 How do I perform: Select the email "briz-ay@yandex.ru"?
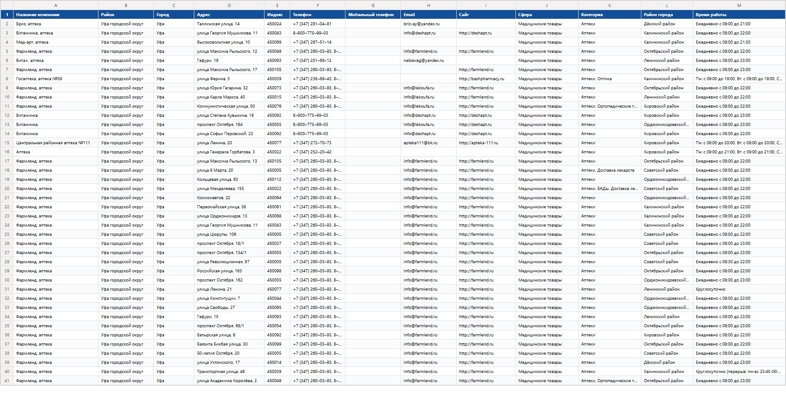(x=428, y=24)
